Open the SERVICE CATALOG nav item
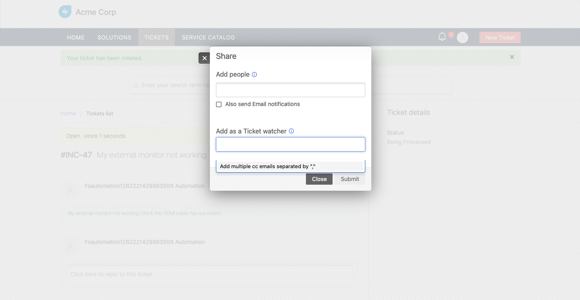 coord(208,37)
